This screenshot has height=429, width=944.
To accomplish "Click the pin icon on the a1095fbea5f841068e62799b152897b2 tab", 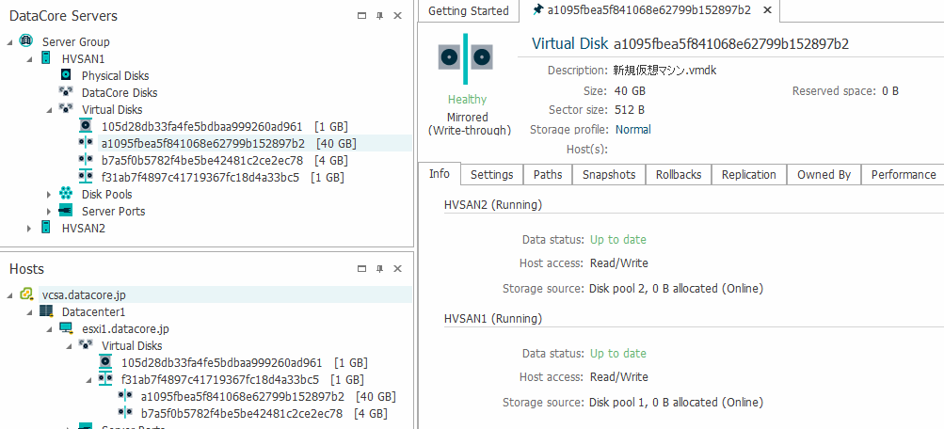I will 538,9.
